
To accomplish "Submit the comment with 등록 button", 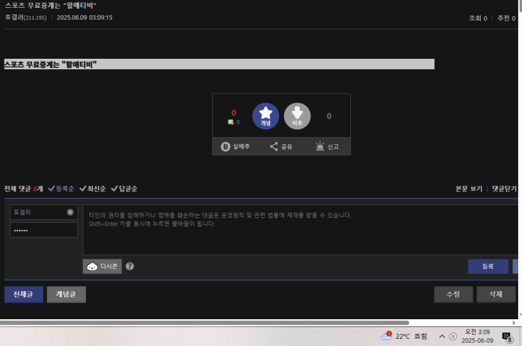I will (487, 266).
